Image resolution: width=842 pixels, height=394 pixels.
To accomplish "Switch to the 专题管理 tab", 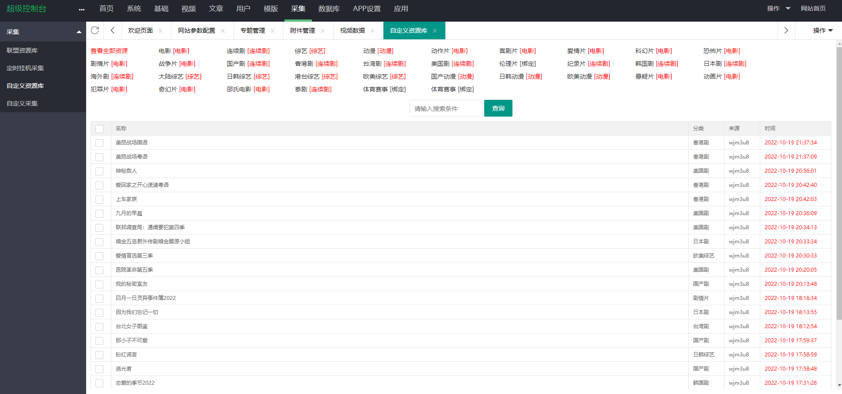I will pyautogui.click(x=253, y=30).
